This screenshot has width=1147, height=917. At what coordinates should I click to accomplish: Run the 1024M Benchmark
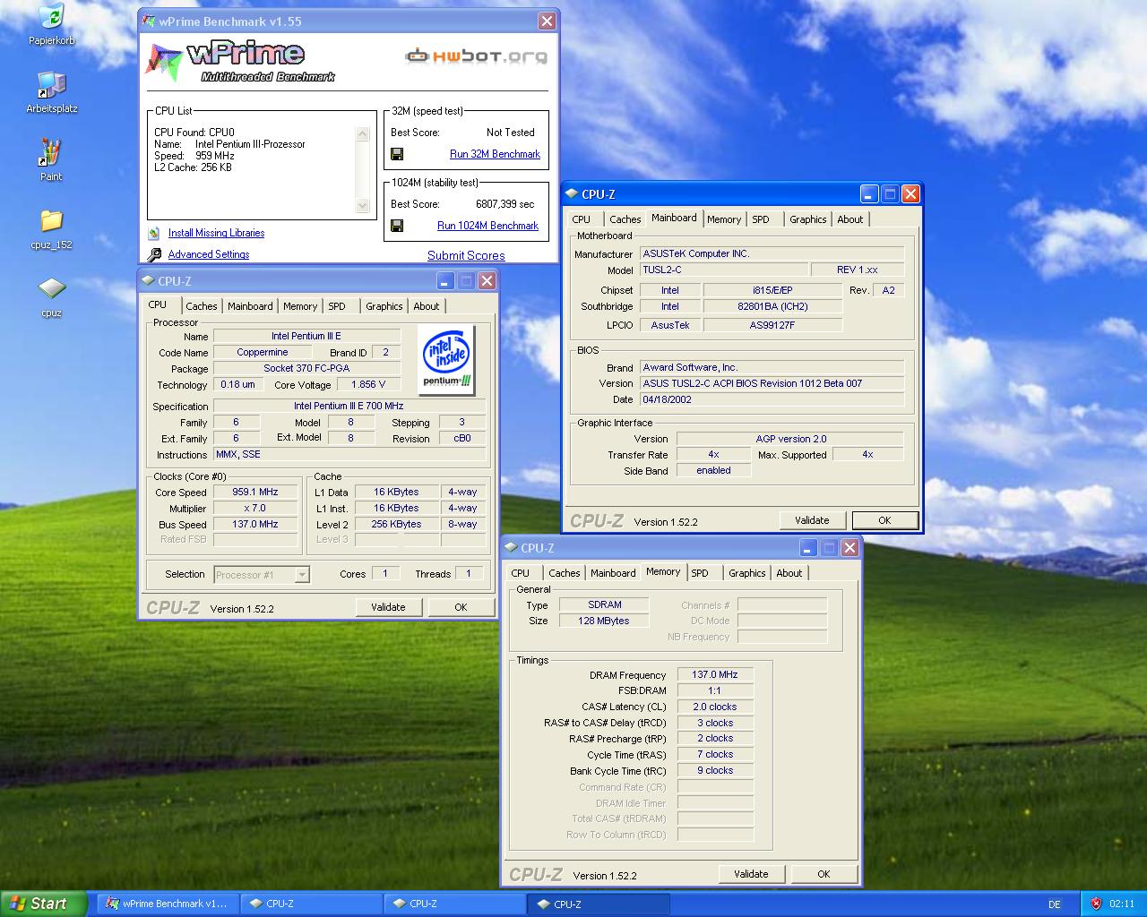(487, 226)
